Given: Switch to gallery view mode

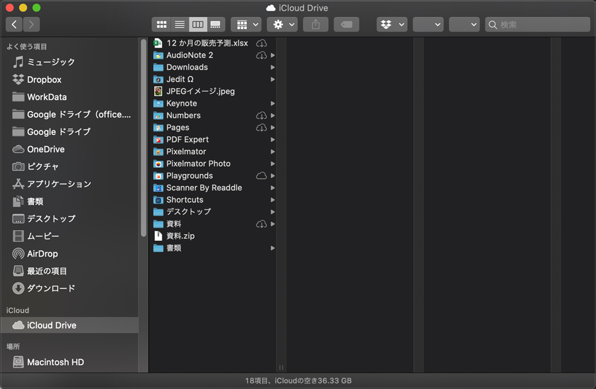Looking at the screenshot, I should 215,24.
